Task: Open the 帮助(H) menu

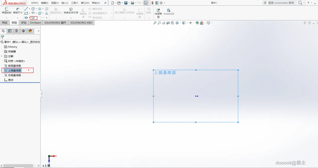Action: [x=96, y=3]
